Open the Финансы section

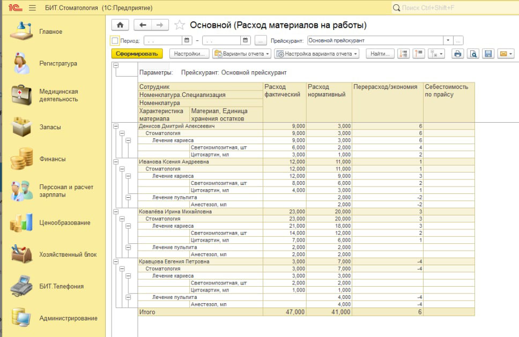point(53,159)
